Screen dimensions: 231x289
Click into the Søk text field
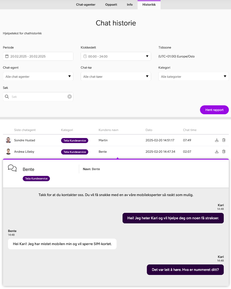38,97
